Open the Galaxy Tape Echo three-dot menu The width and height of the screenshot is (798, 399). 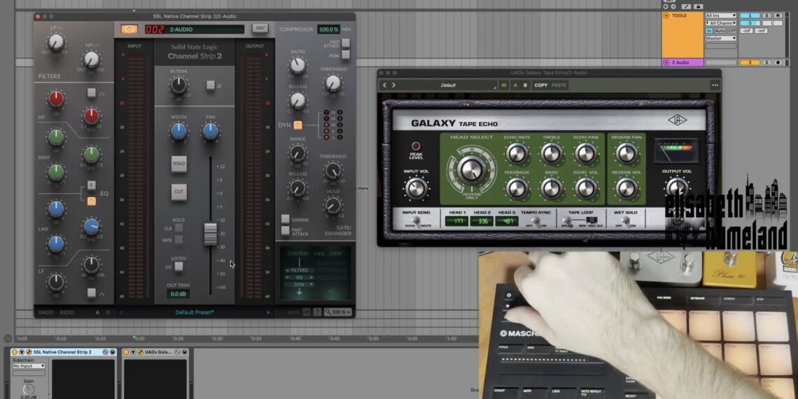715,85
